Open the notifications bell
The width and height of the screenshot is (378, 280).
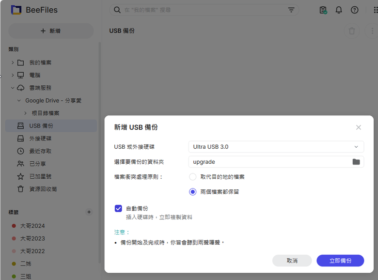(x=339, y=10)
